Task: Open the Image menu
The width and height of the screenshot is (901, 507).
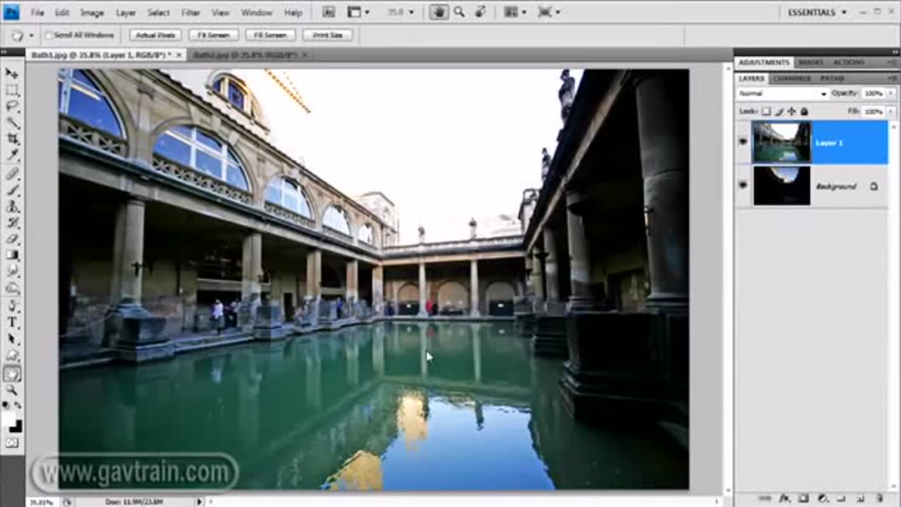Action: [91, 13]
